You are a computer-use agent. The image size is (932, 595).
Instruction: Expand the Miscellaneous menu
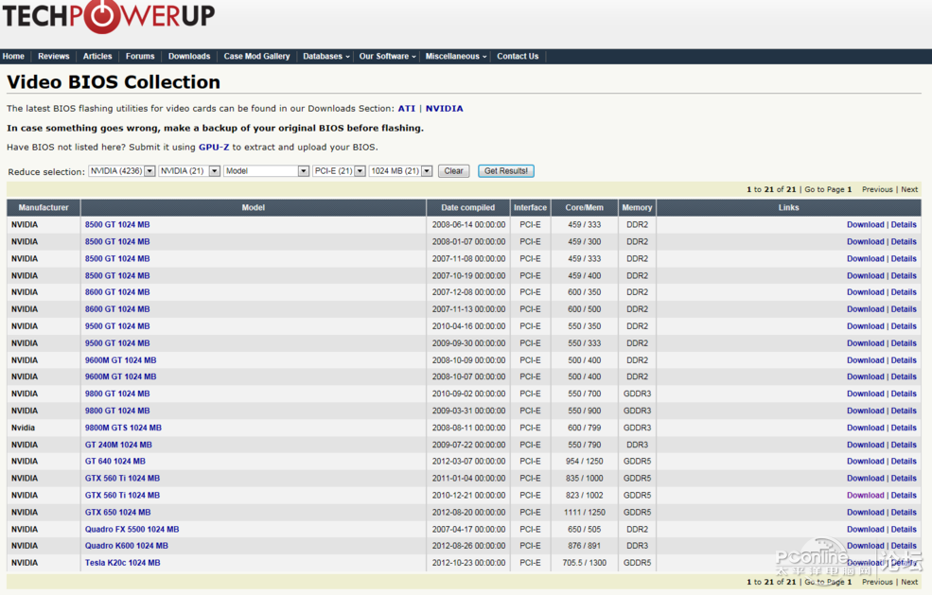(x=456, y=57)
